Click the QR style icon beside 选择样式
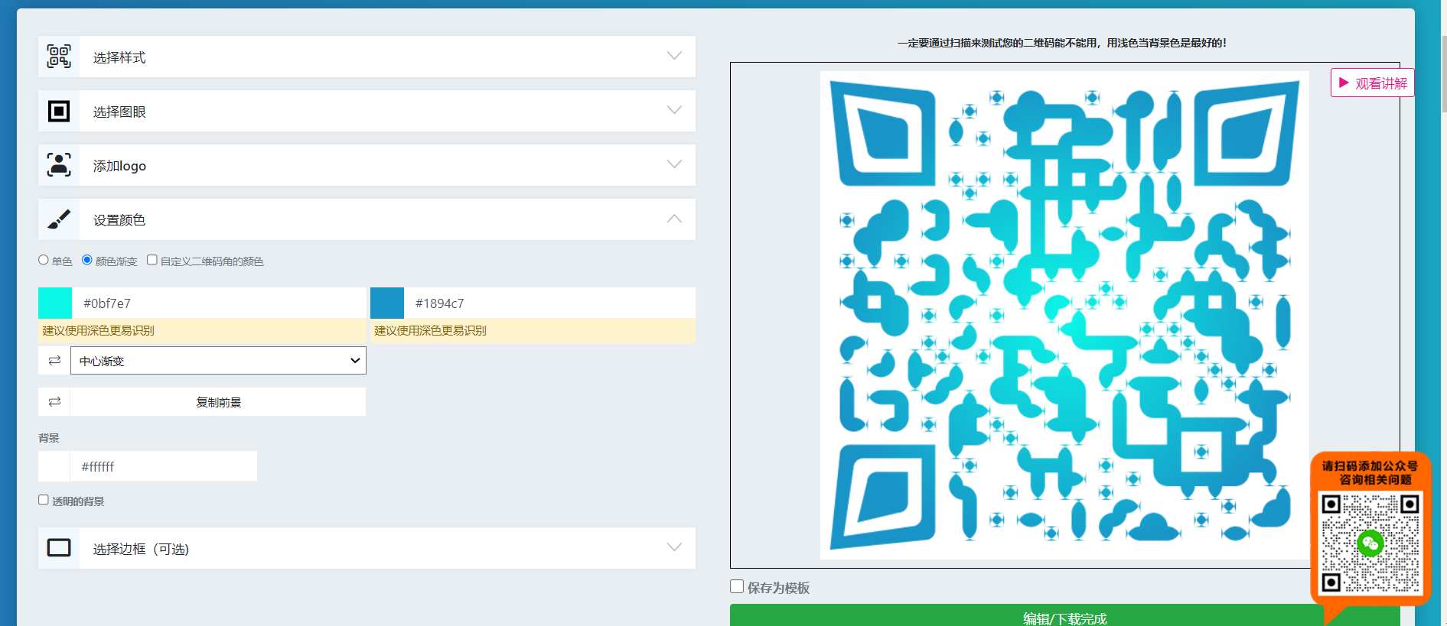Viewport: 1447px width, 626px height. click(x=59, y=57)
